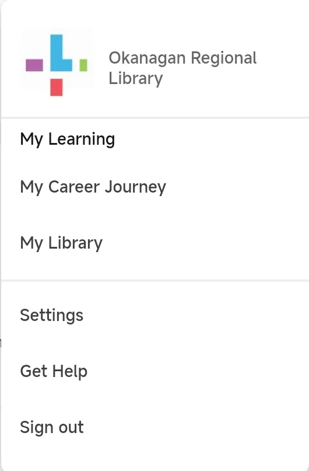Click the word Library under Okanagan Regional
Screen dimensions: 309x471
point(136,78)
